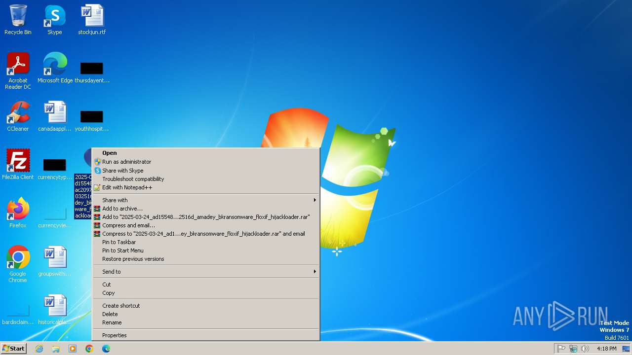
Task: Launch Firefox from the desktop
Action: pos(18,213)
